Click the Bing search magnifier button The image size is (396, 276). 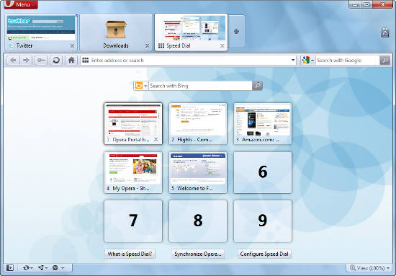click(x=257, y=86)
